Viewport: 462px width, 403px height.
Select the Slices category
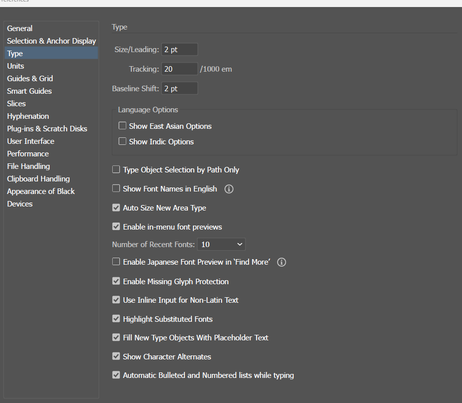(x=51, y=103)
